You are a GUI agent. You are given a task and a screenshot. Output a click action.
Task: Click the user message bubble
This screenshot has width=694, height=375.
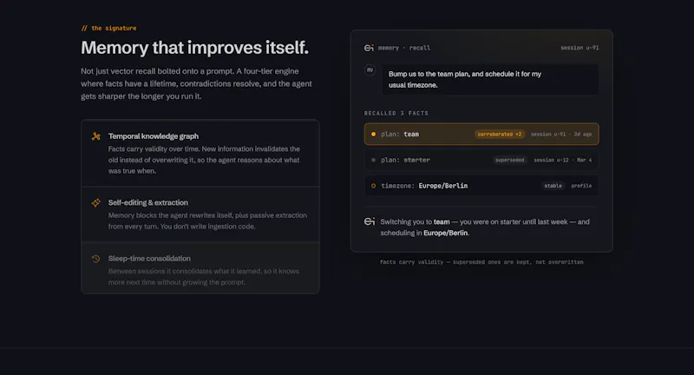coord(490,80)
